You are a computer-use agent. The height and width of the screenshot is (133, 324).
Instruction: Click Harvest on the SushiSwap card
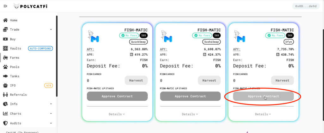coord(209,80)
